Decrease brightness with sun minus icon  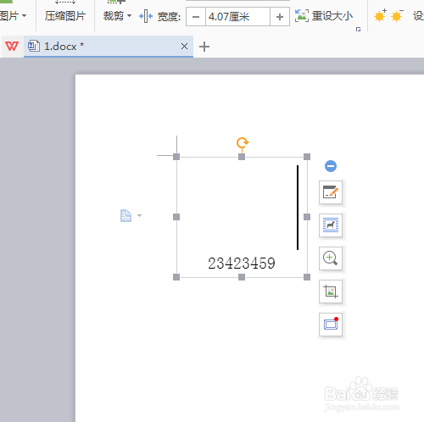[x=397, y=16]
